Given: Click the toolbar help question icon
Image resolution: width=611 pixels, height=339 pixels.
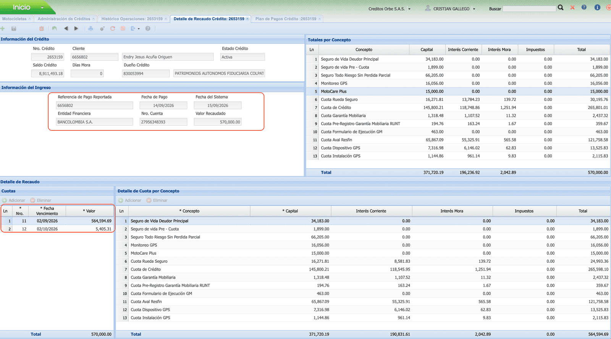Looking at the screenshot, I should coord(148,29).
